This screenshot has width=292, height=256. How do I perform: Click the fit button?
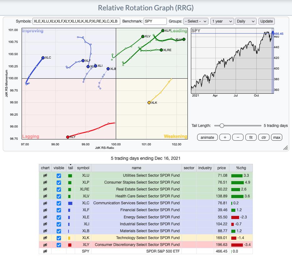(251, 138)
